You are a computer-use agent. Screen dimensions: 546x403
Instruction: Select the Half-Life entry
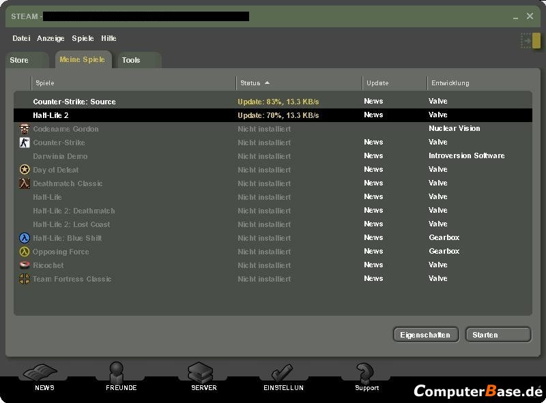coord(47,197)
